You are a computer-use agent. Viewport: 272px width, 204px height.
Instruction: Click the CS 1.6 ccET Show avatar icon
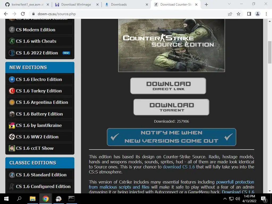coord(12,148)
